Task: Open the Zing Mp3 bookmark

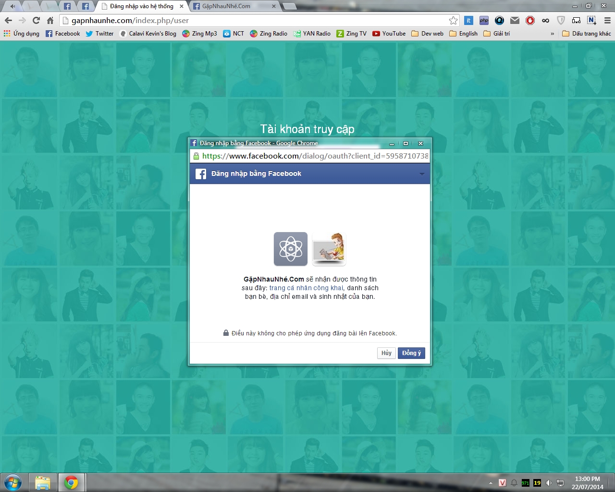Action: 199,34
